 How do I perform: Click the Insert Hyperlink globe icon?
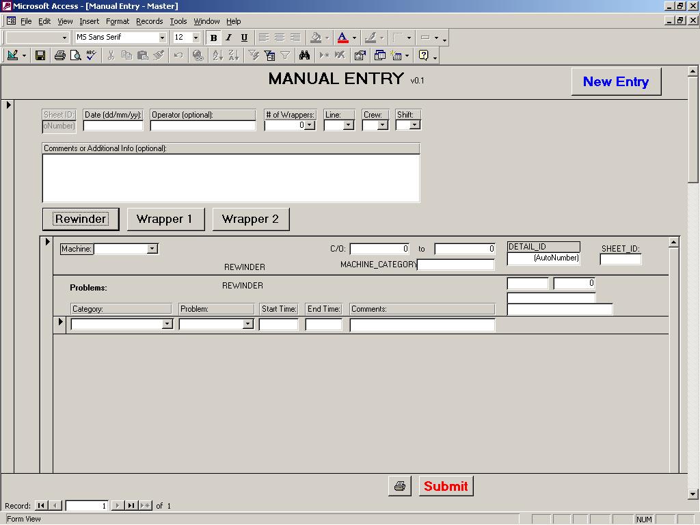pos(198,55)
